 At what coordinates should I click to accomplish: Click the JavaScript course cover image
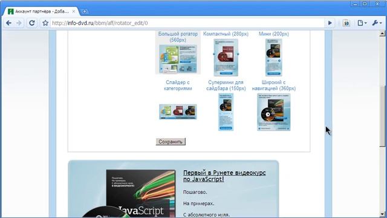coord(141,194)
